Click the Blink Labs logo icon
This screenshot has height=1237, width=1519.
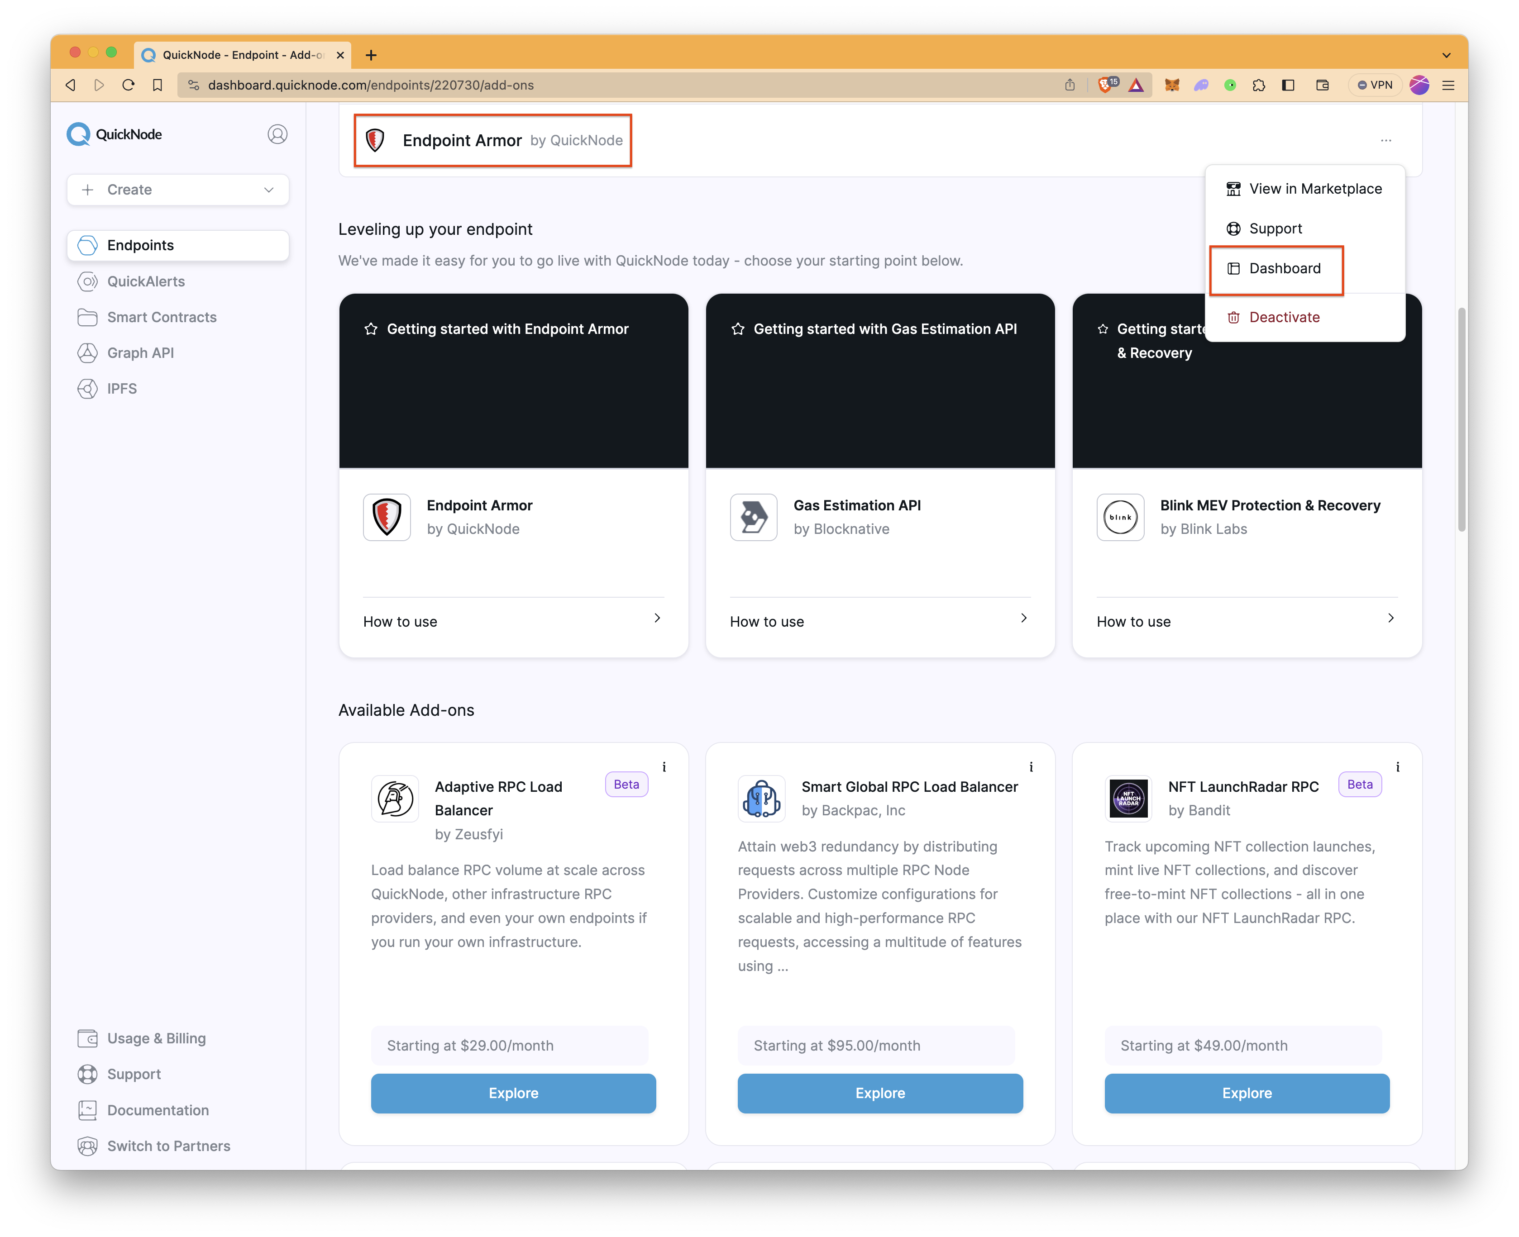[x=1120, y=517]
